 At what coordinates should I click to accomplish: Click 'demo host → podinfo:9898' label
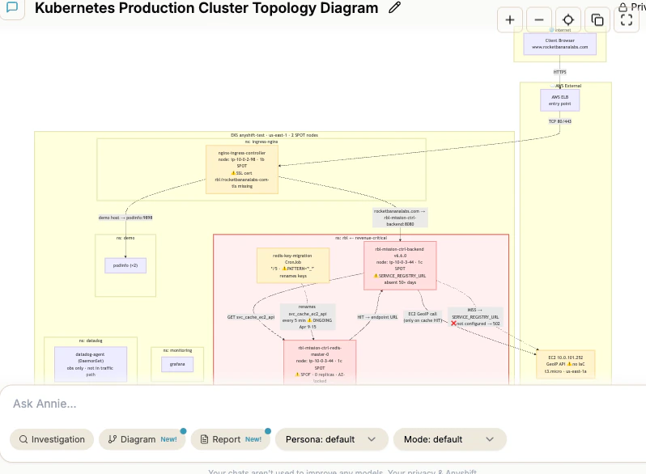pyautogui.click(x=125, y=218)
